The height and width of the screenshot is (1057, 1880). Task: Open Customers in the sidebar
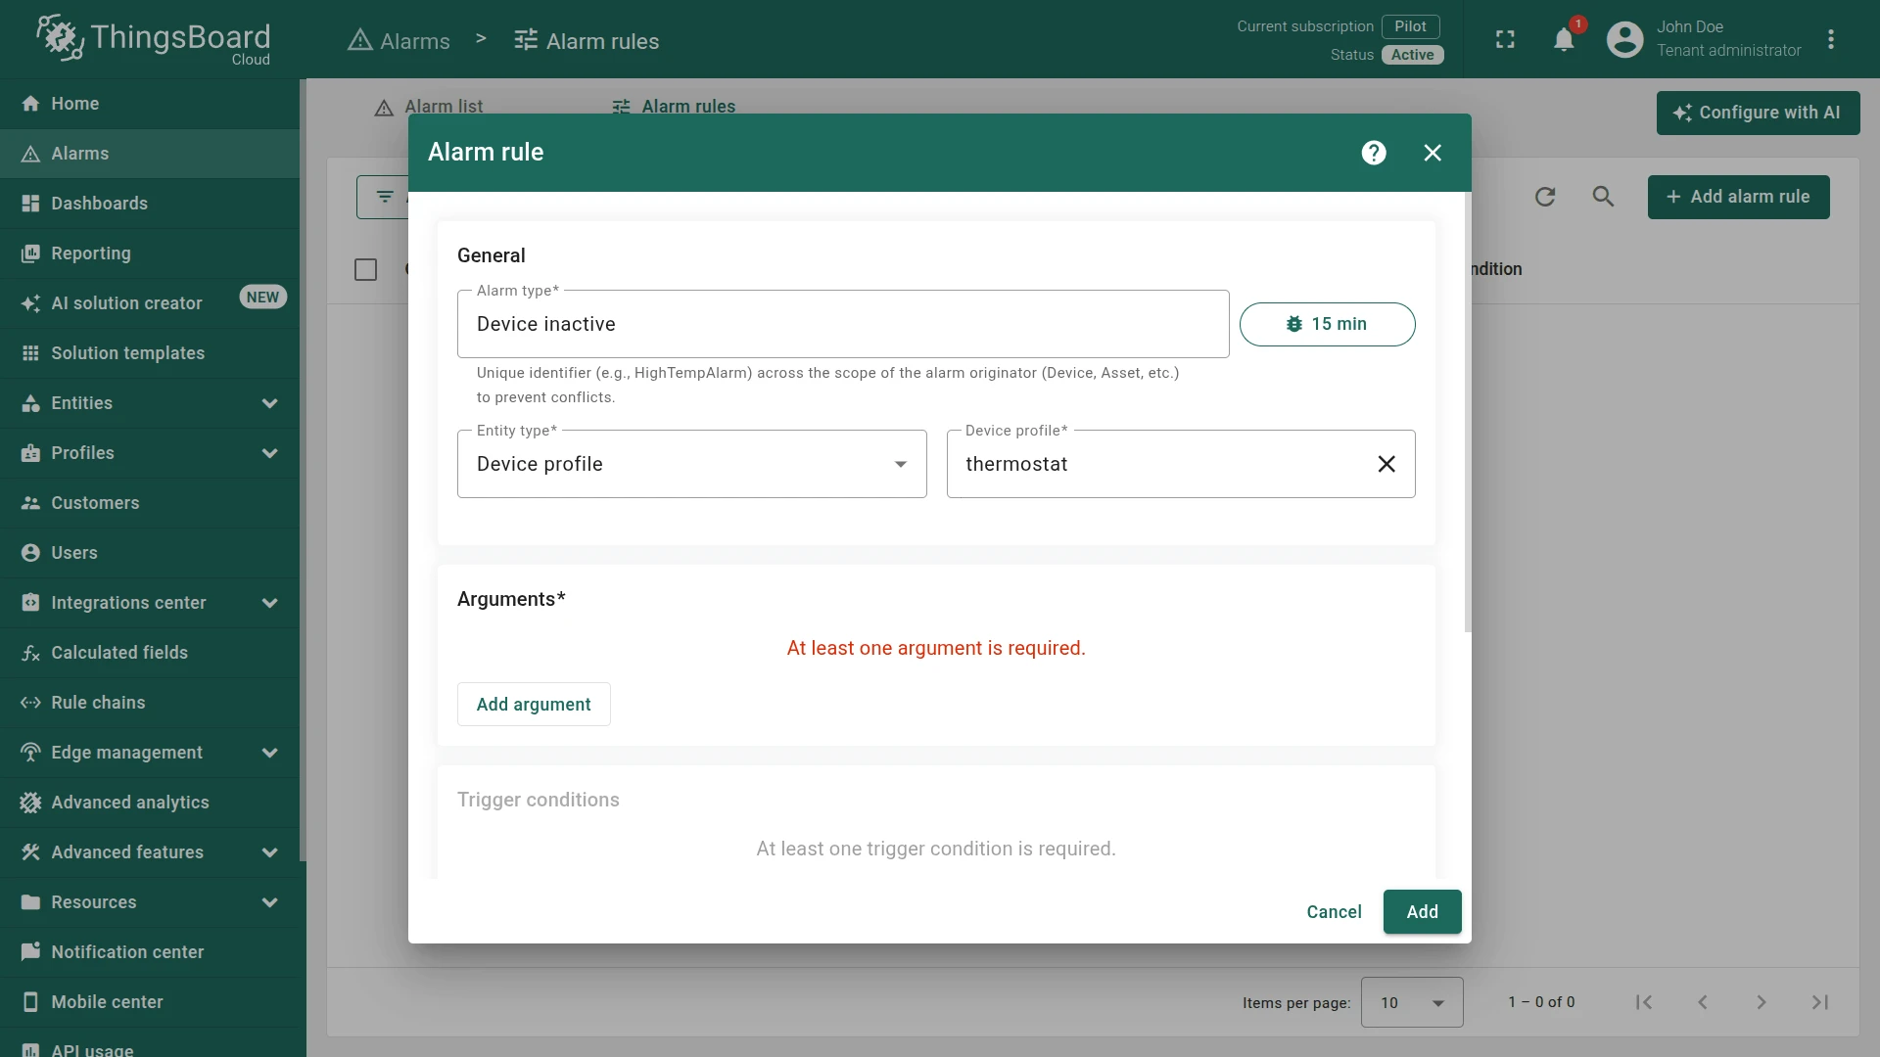(150, 503)
